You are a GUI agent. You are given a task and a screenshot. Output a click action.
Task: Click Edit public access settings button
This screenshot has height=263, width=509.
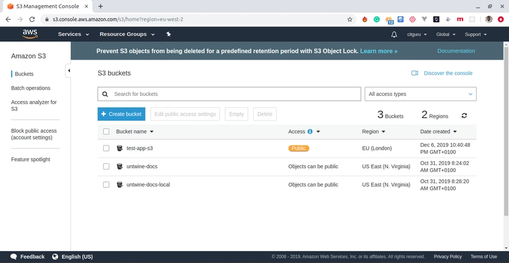tap(185, 114)
